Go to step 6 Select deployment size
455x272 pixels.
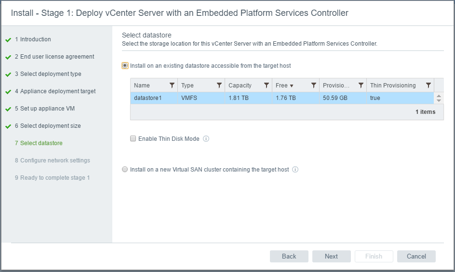point(48,126)
